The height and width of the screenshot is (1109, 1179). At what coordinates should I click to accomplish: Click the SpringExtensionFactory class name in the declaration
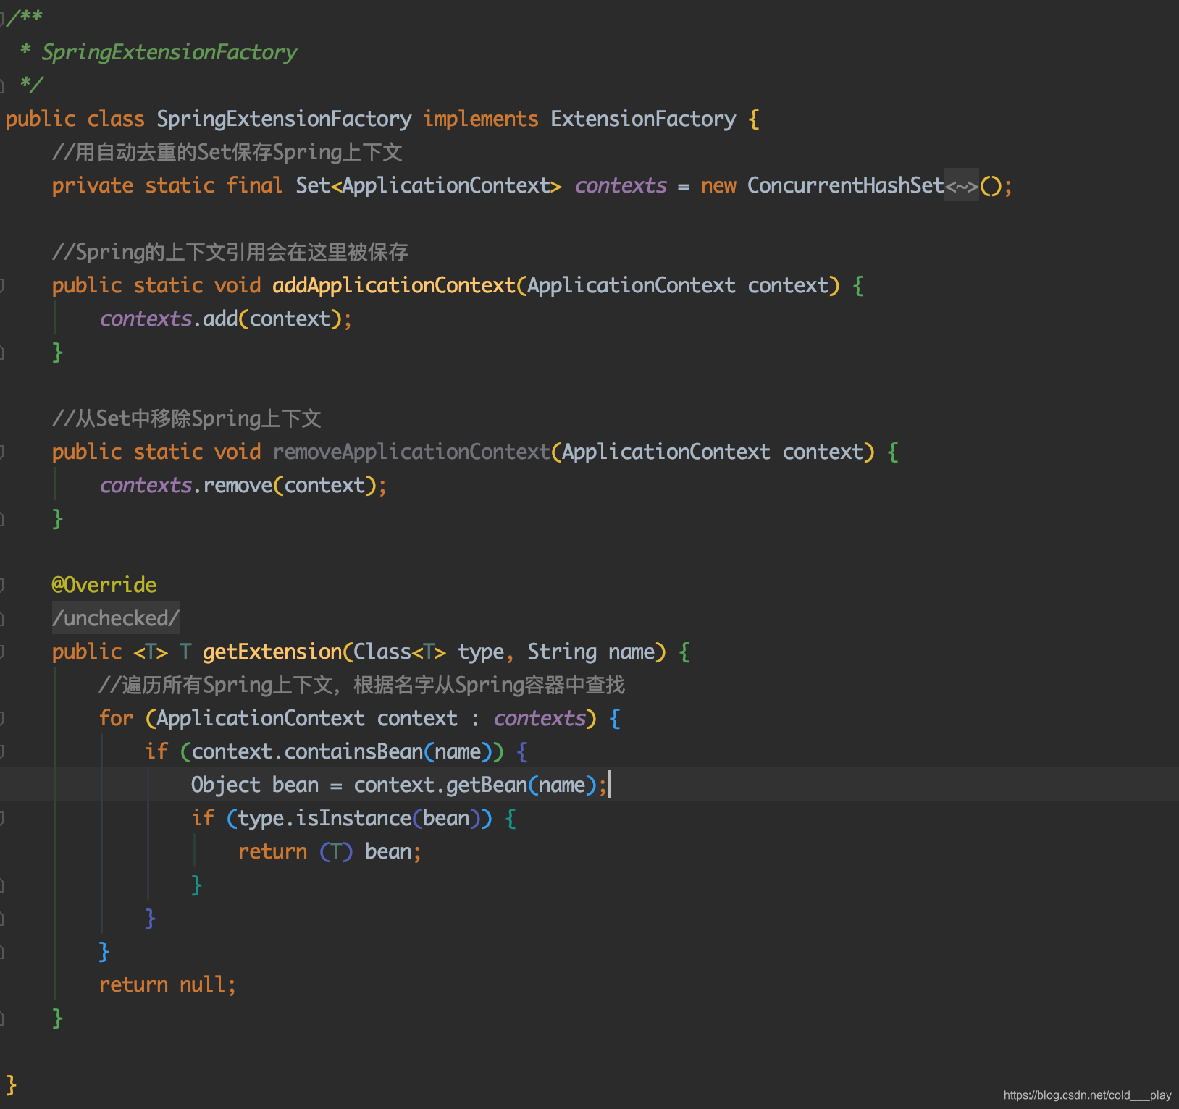pos(284,119)
